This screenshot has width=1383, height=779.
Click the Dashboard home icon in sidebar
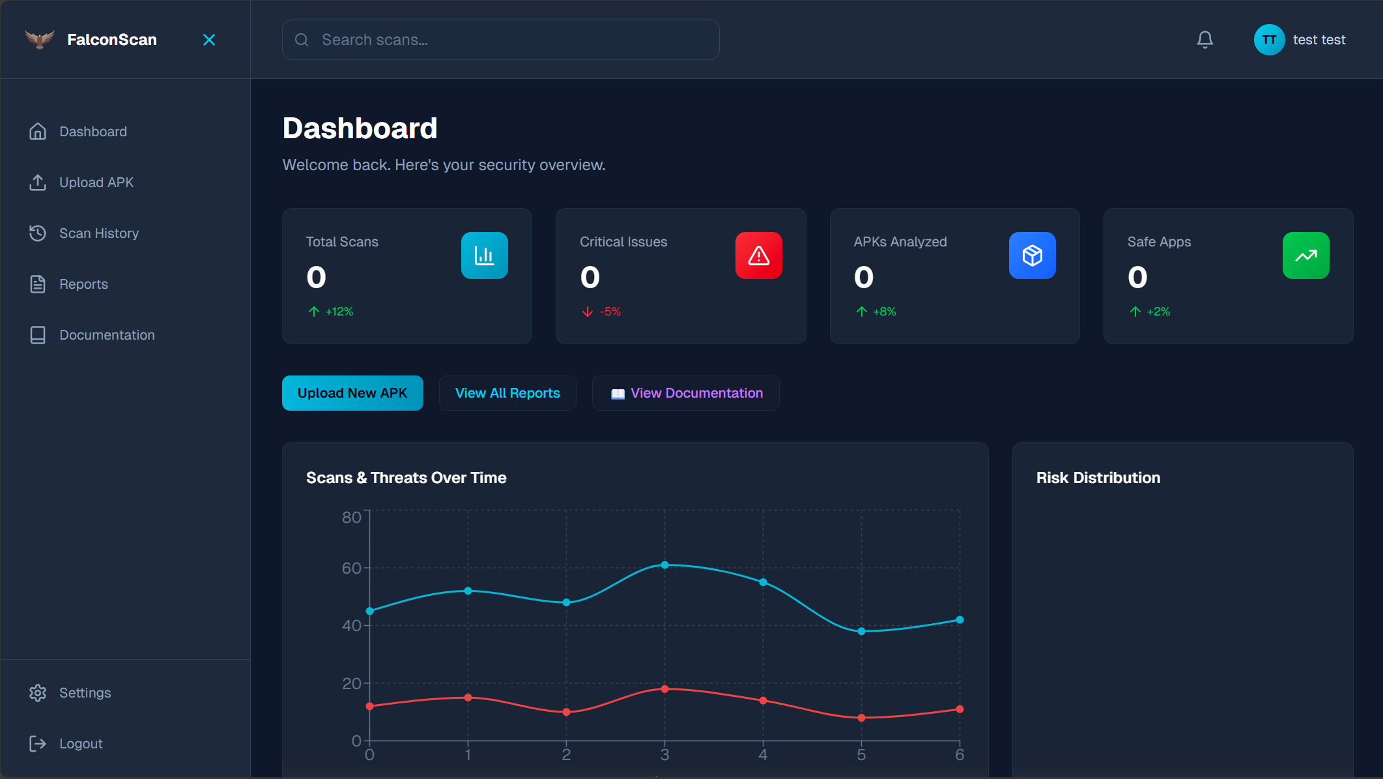(x=38, y=132)
